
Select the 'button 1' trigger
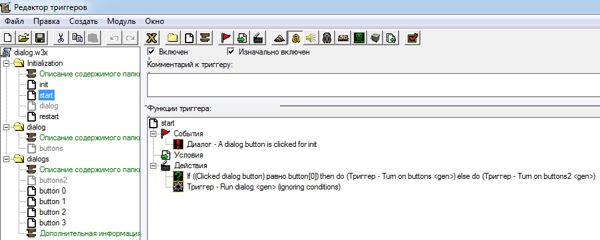point(53,201)
